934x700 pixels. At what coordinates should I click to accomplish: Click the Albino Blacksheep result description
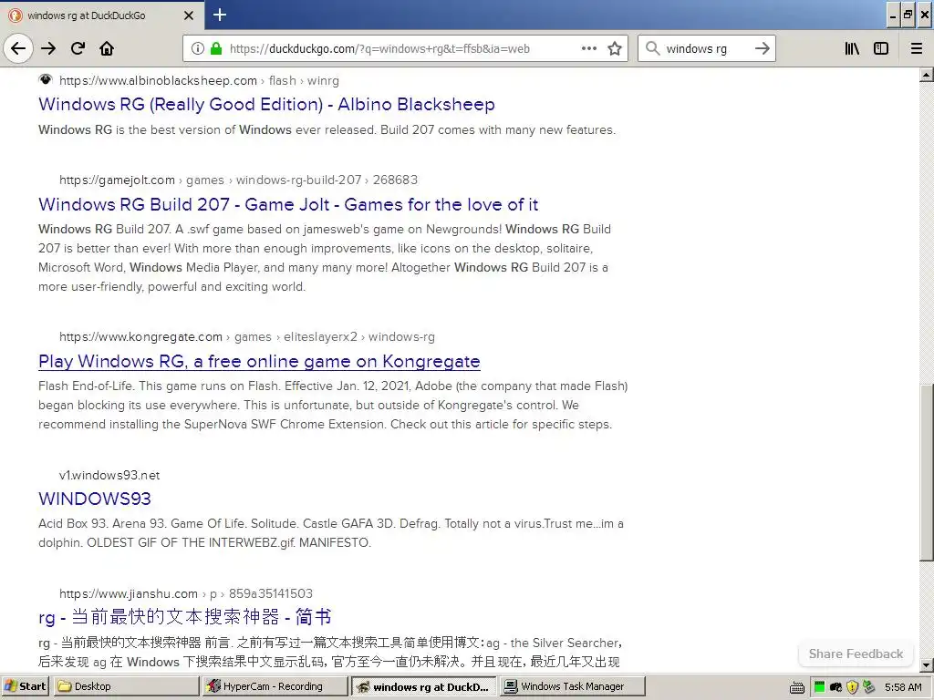pos(327,129)
